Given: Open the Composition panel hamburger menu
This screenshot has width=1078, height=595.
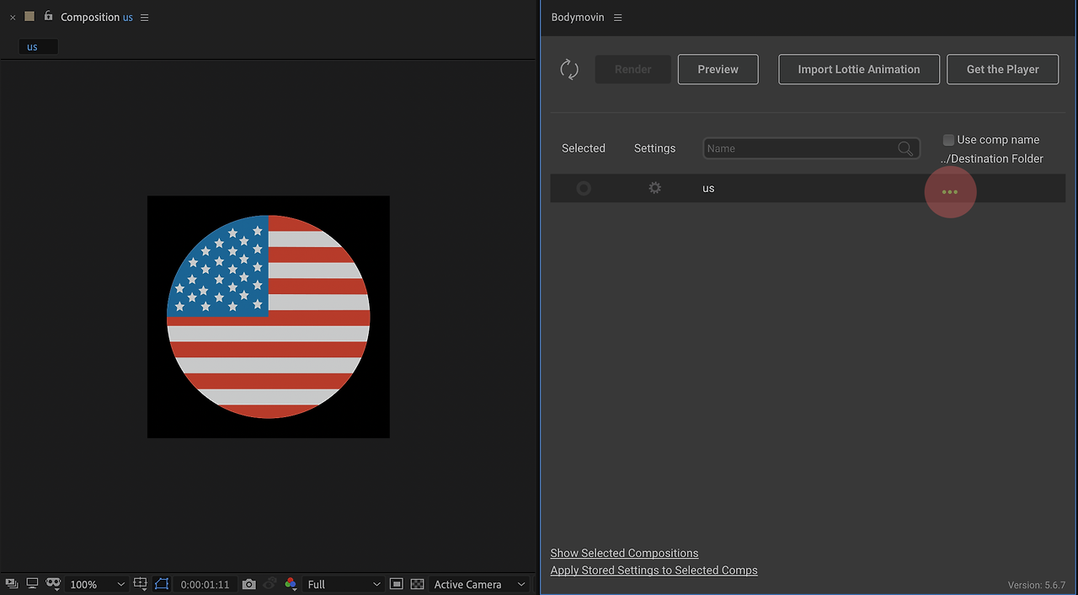Looking at the screenshot, I should point(144,18).
